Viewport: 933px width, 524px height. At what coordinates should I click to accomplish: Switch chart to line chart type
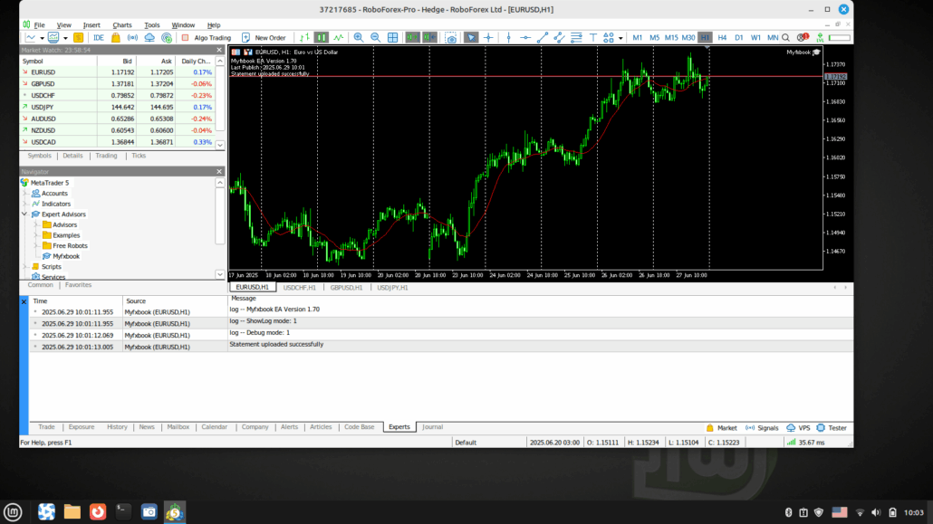pos(339,37)
